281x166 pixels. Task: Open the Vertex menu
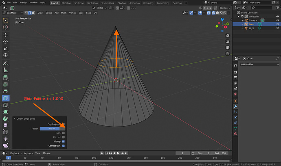click(72, 13)
